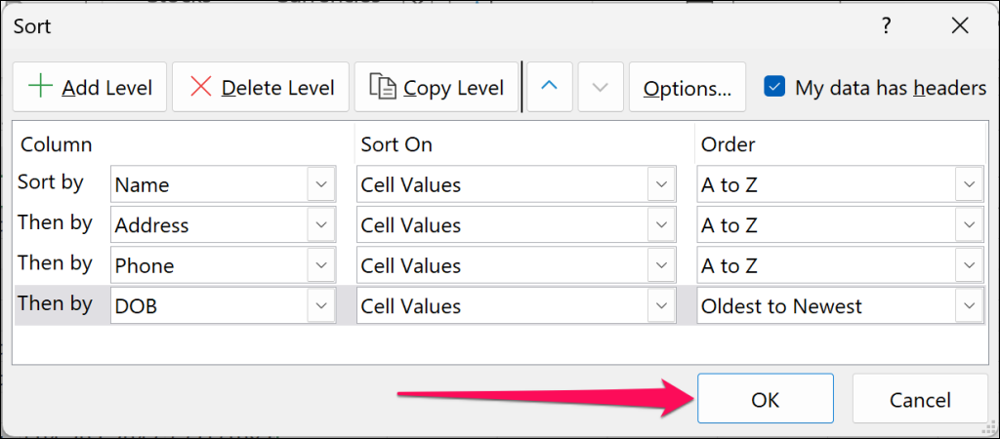
Task: Cancel the Sort dialog
Action: (919, 399)
